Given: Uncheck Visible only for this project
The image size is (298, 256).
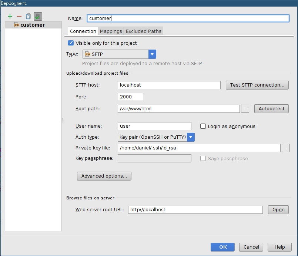Looking at the screenshot, I should [71, 43].
